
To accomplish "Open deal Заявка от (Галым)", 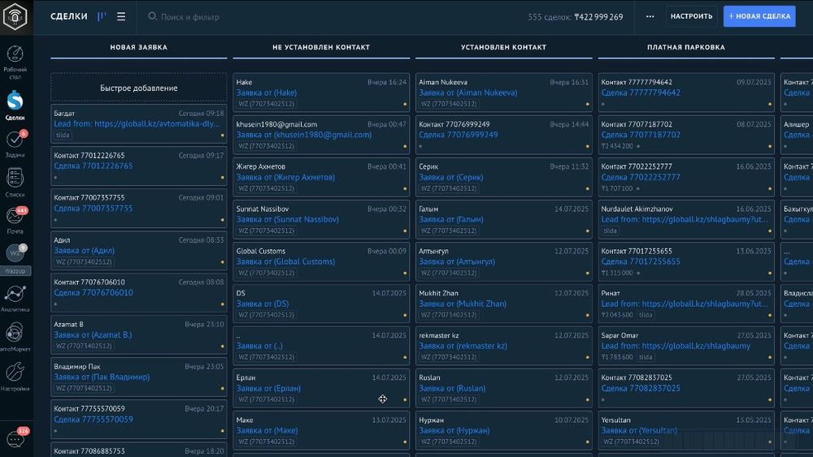I will click(x=451, y=219).
